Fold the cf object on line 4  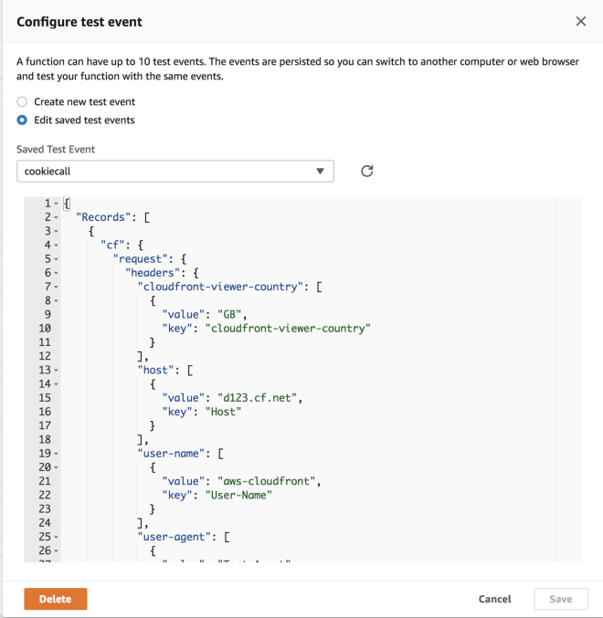click(x=57, y=246)
